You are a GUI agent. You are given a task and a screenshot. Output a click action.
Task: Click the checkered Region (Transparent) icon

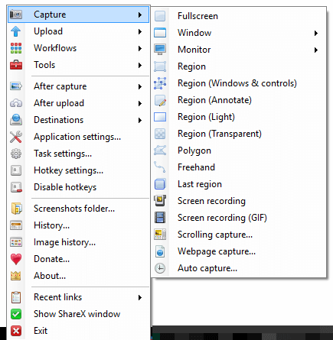coord(160,134)
